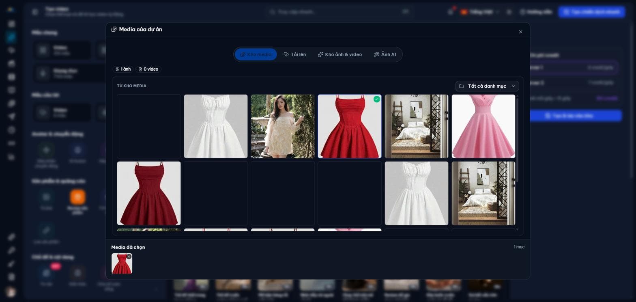Image resolution: width=636 pixels, height=302 pixels.
Task: Click the 1 ảnh counter chip
Action: click(x=123, y=69)
